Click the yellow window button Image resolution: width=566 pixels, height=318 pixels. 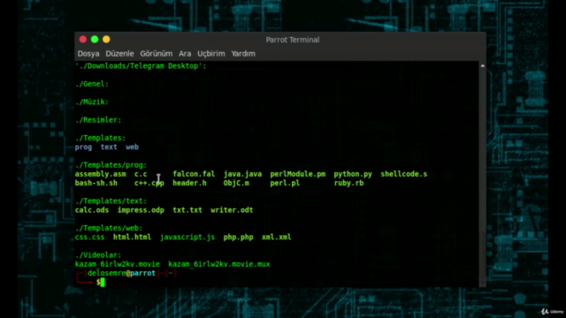point(106,39)
